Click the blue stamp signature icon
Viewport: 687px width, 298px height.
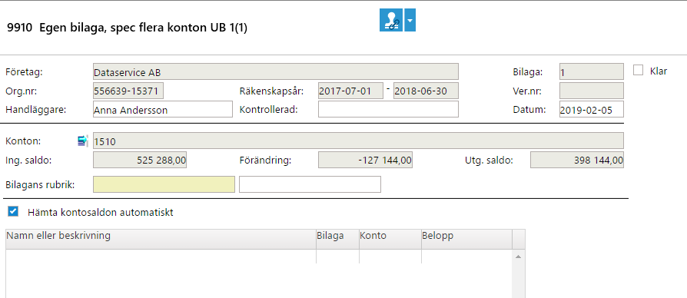coord(391,20)
